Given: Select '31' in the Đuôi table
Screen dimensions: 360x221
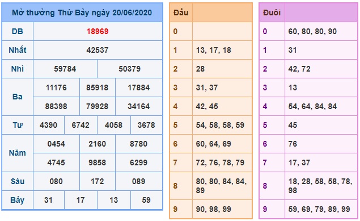Looking at the screenshot, I should click(293, 50).
